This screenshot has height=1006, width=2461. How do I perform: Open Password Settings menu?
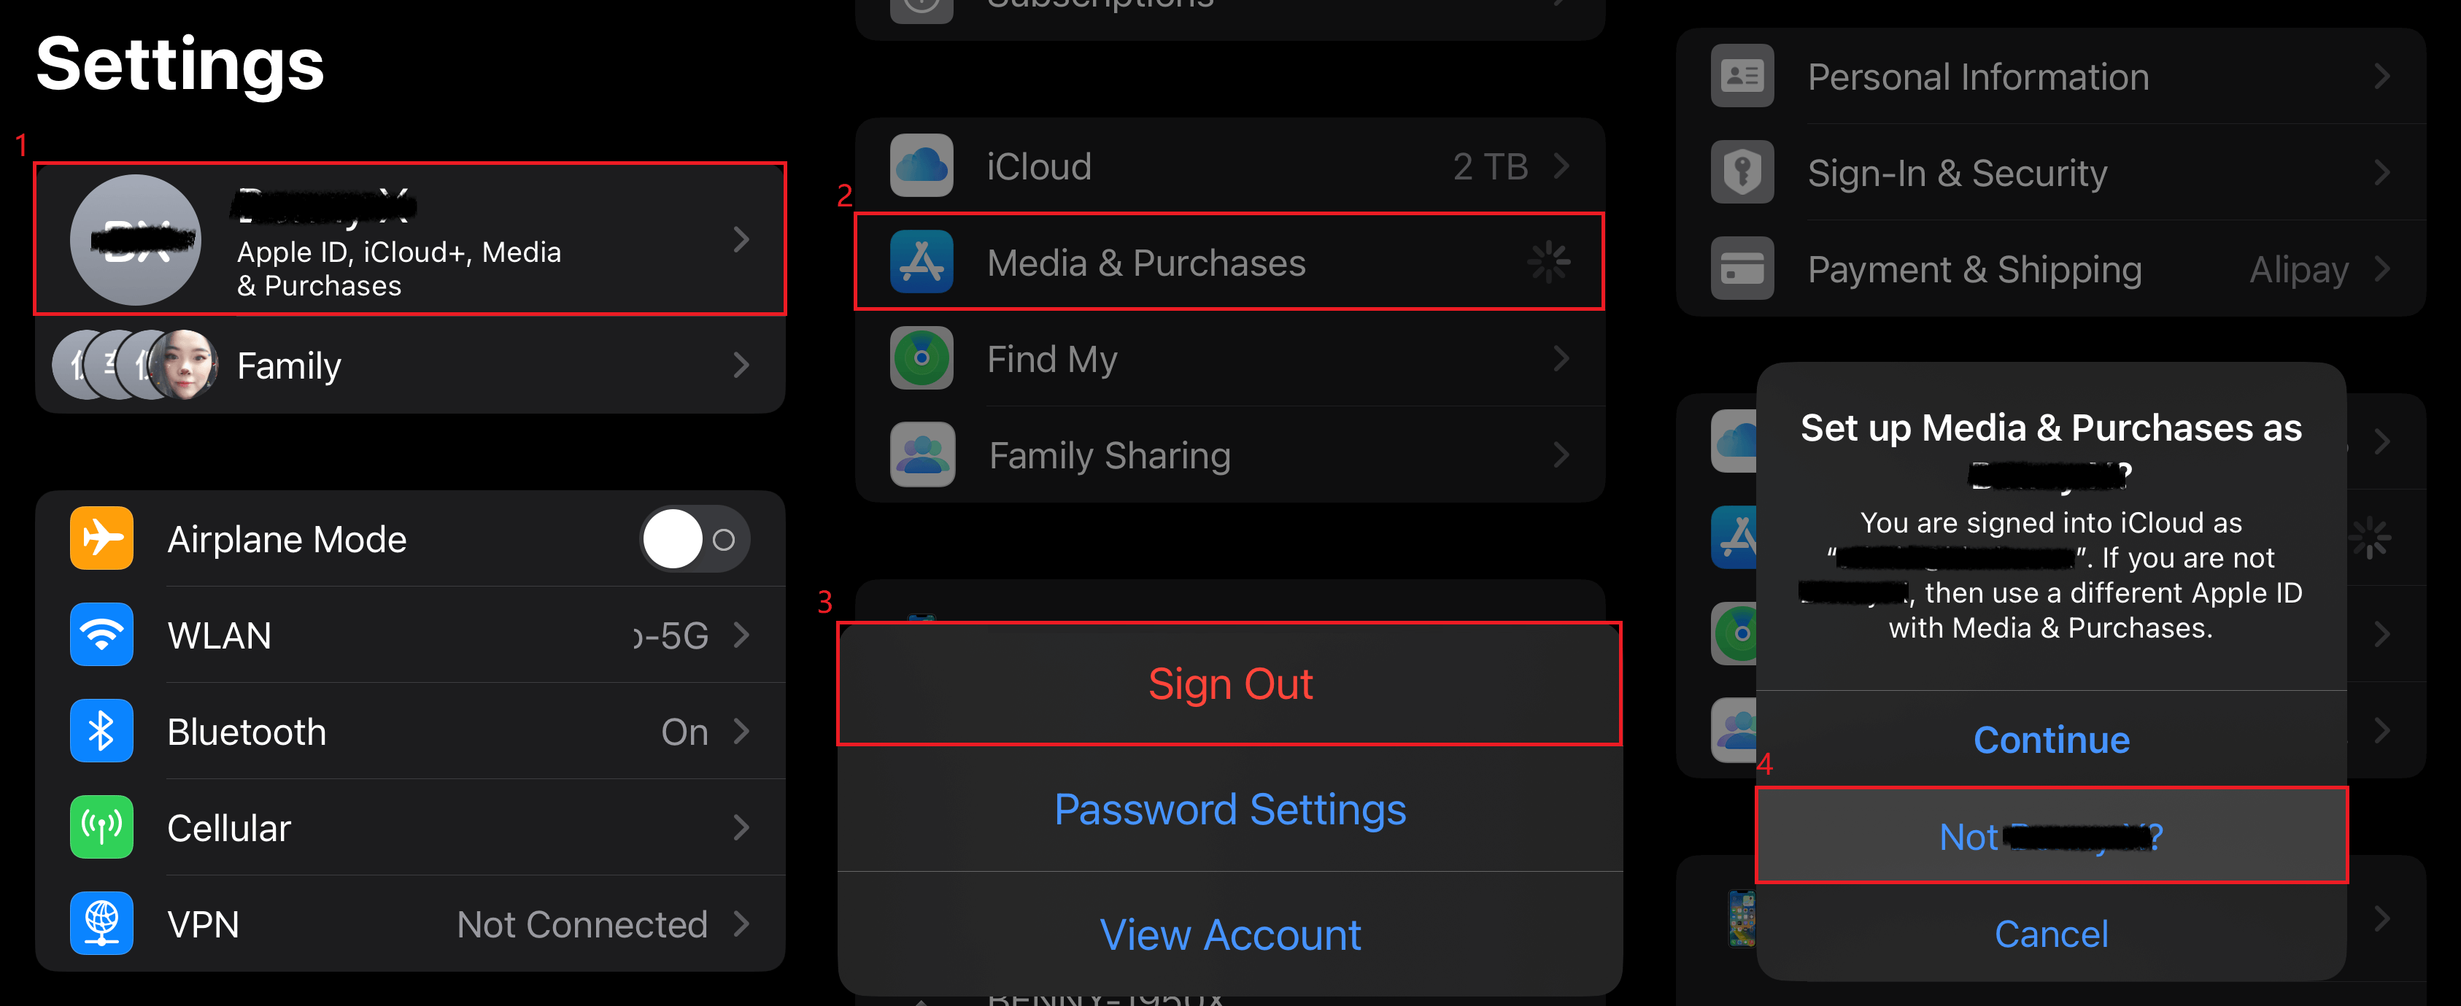(1229, 808)
